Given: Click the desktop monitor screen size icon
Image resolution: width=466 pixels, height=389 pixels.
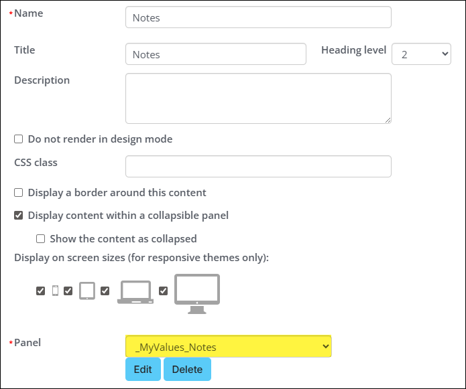Looking at the screenshot, I should point(197,293).
